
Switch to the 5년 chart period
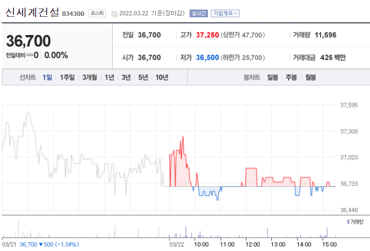(143, 77)
